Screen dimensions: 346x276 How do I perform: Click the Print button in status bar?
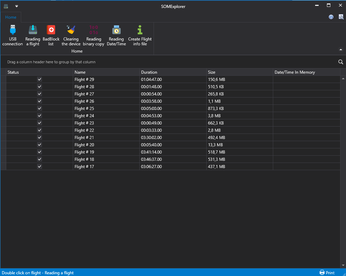pos(327,273)
